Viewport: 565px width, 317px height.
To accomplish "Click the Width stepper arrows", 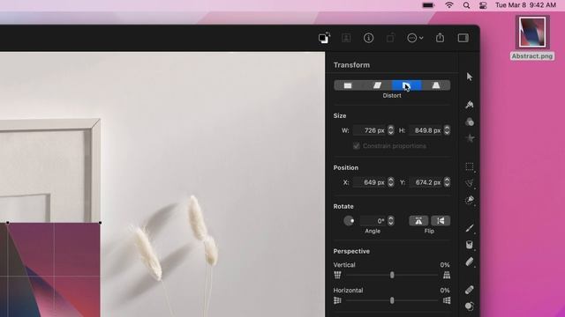I will pyautogui.click(x=390, y=130).
